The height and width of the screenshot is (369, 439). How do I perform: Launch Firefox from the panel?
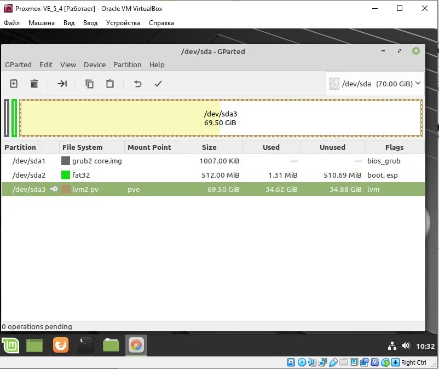point(61,345)
